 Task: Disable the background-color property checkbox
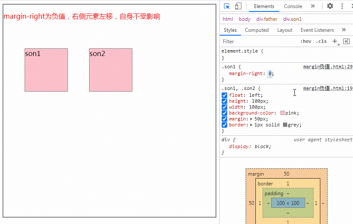pyautogui.click(x=224, y=113)
